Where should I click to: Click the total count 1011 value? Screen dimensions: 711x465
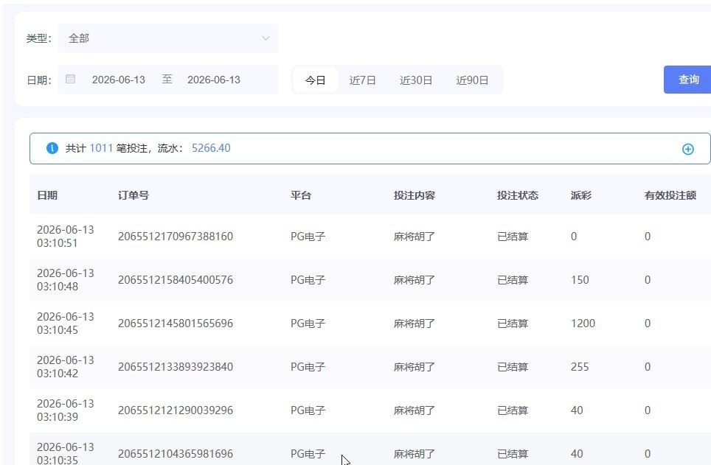point(101,148)
